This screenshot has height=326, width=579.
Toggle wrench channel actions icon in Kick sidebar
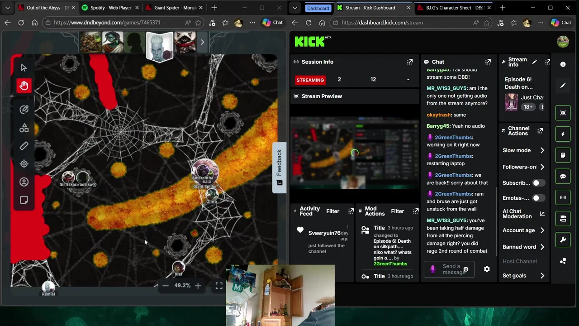coord(563,240)
